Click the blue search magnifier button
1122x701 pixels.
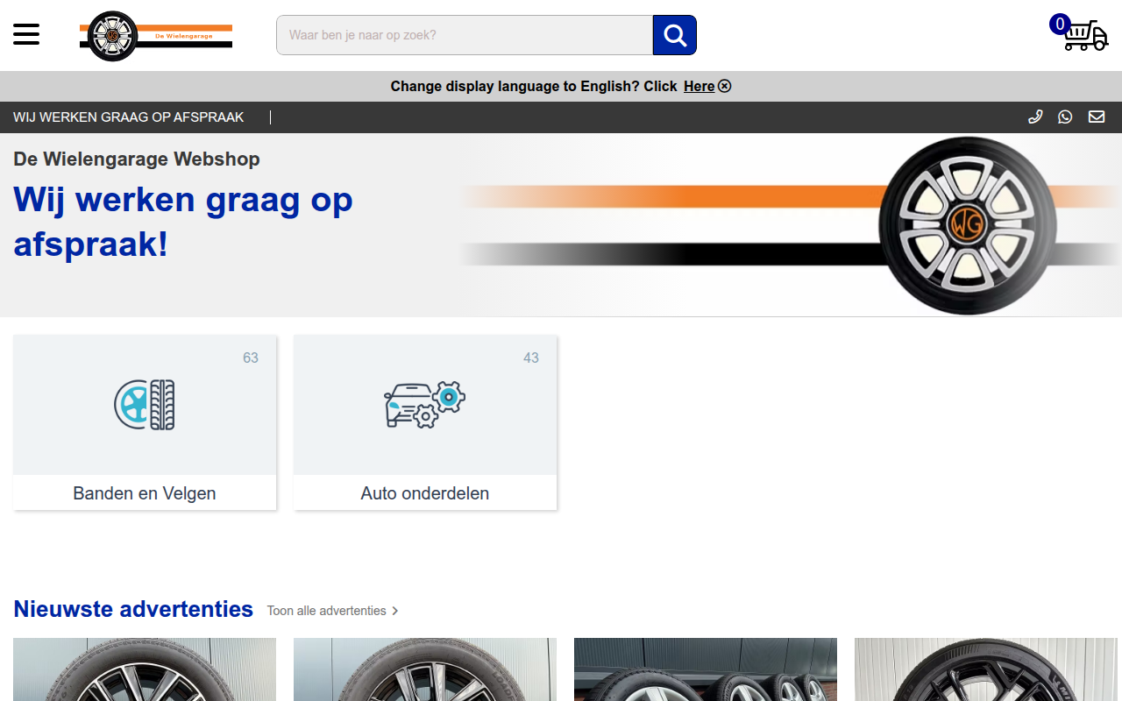tap(675, 35)
